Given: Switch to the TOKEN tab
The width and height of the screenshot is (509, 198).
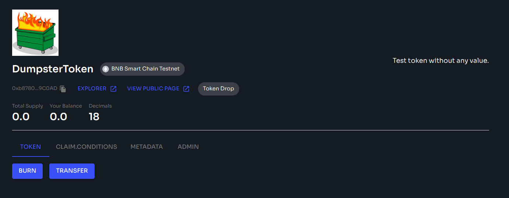Looking at the screenshot, I should click(x=31, y=147).
